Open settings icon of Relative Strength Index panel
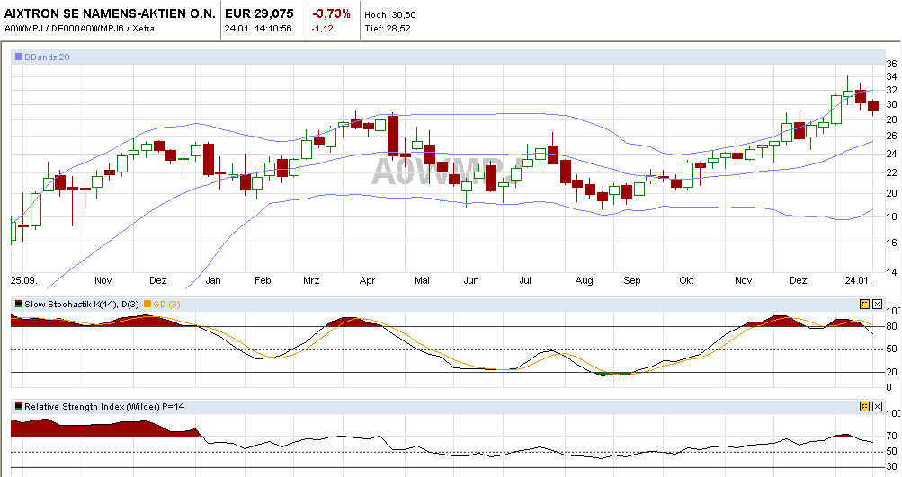Screen dimensions: 902x477 click(x=864, y=406)
